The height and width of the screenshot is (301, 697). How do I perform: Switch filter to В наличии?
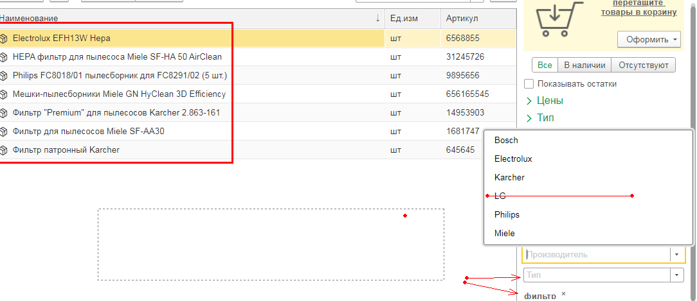point(584,65)
